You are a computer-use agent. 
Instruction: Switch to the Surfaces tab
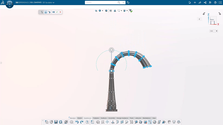(104, 118)
